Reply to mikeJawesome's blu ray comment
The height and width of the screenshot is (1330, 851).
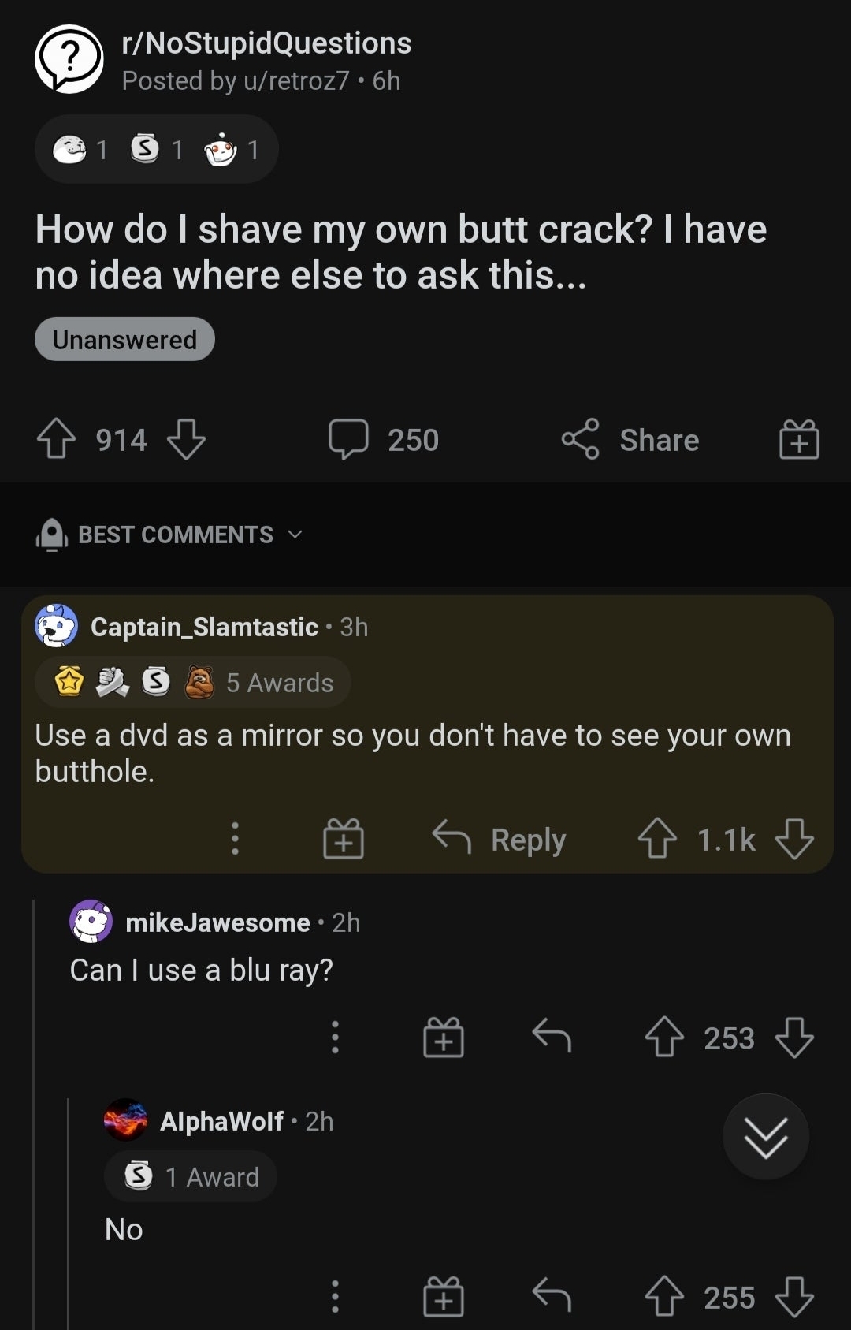[x=552, y=1038]
